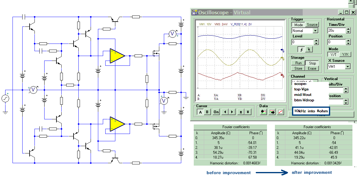
Task: Move cursor left with left-arrow button
Action: pos(225,112)
